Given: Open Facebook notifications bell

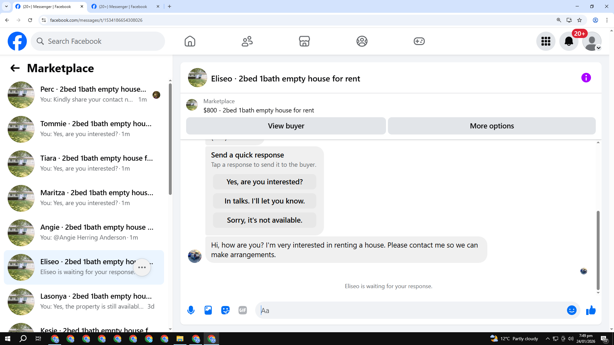Looking at the screenshot, I should tap(569, 41).
